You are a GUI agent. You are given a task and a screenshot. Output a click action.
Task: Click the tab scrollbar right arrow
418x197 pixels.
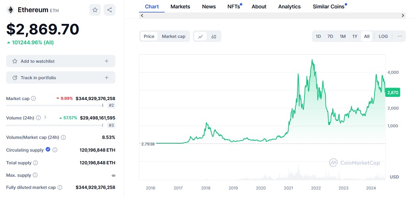[403, 16]
